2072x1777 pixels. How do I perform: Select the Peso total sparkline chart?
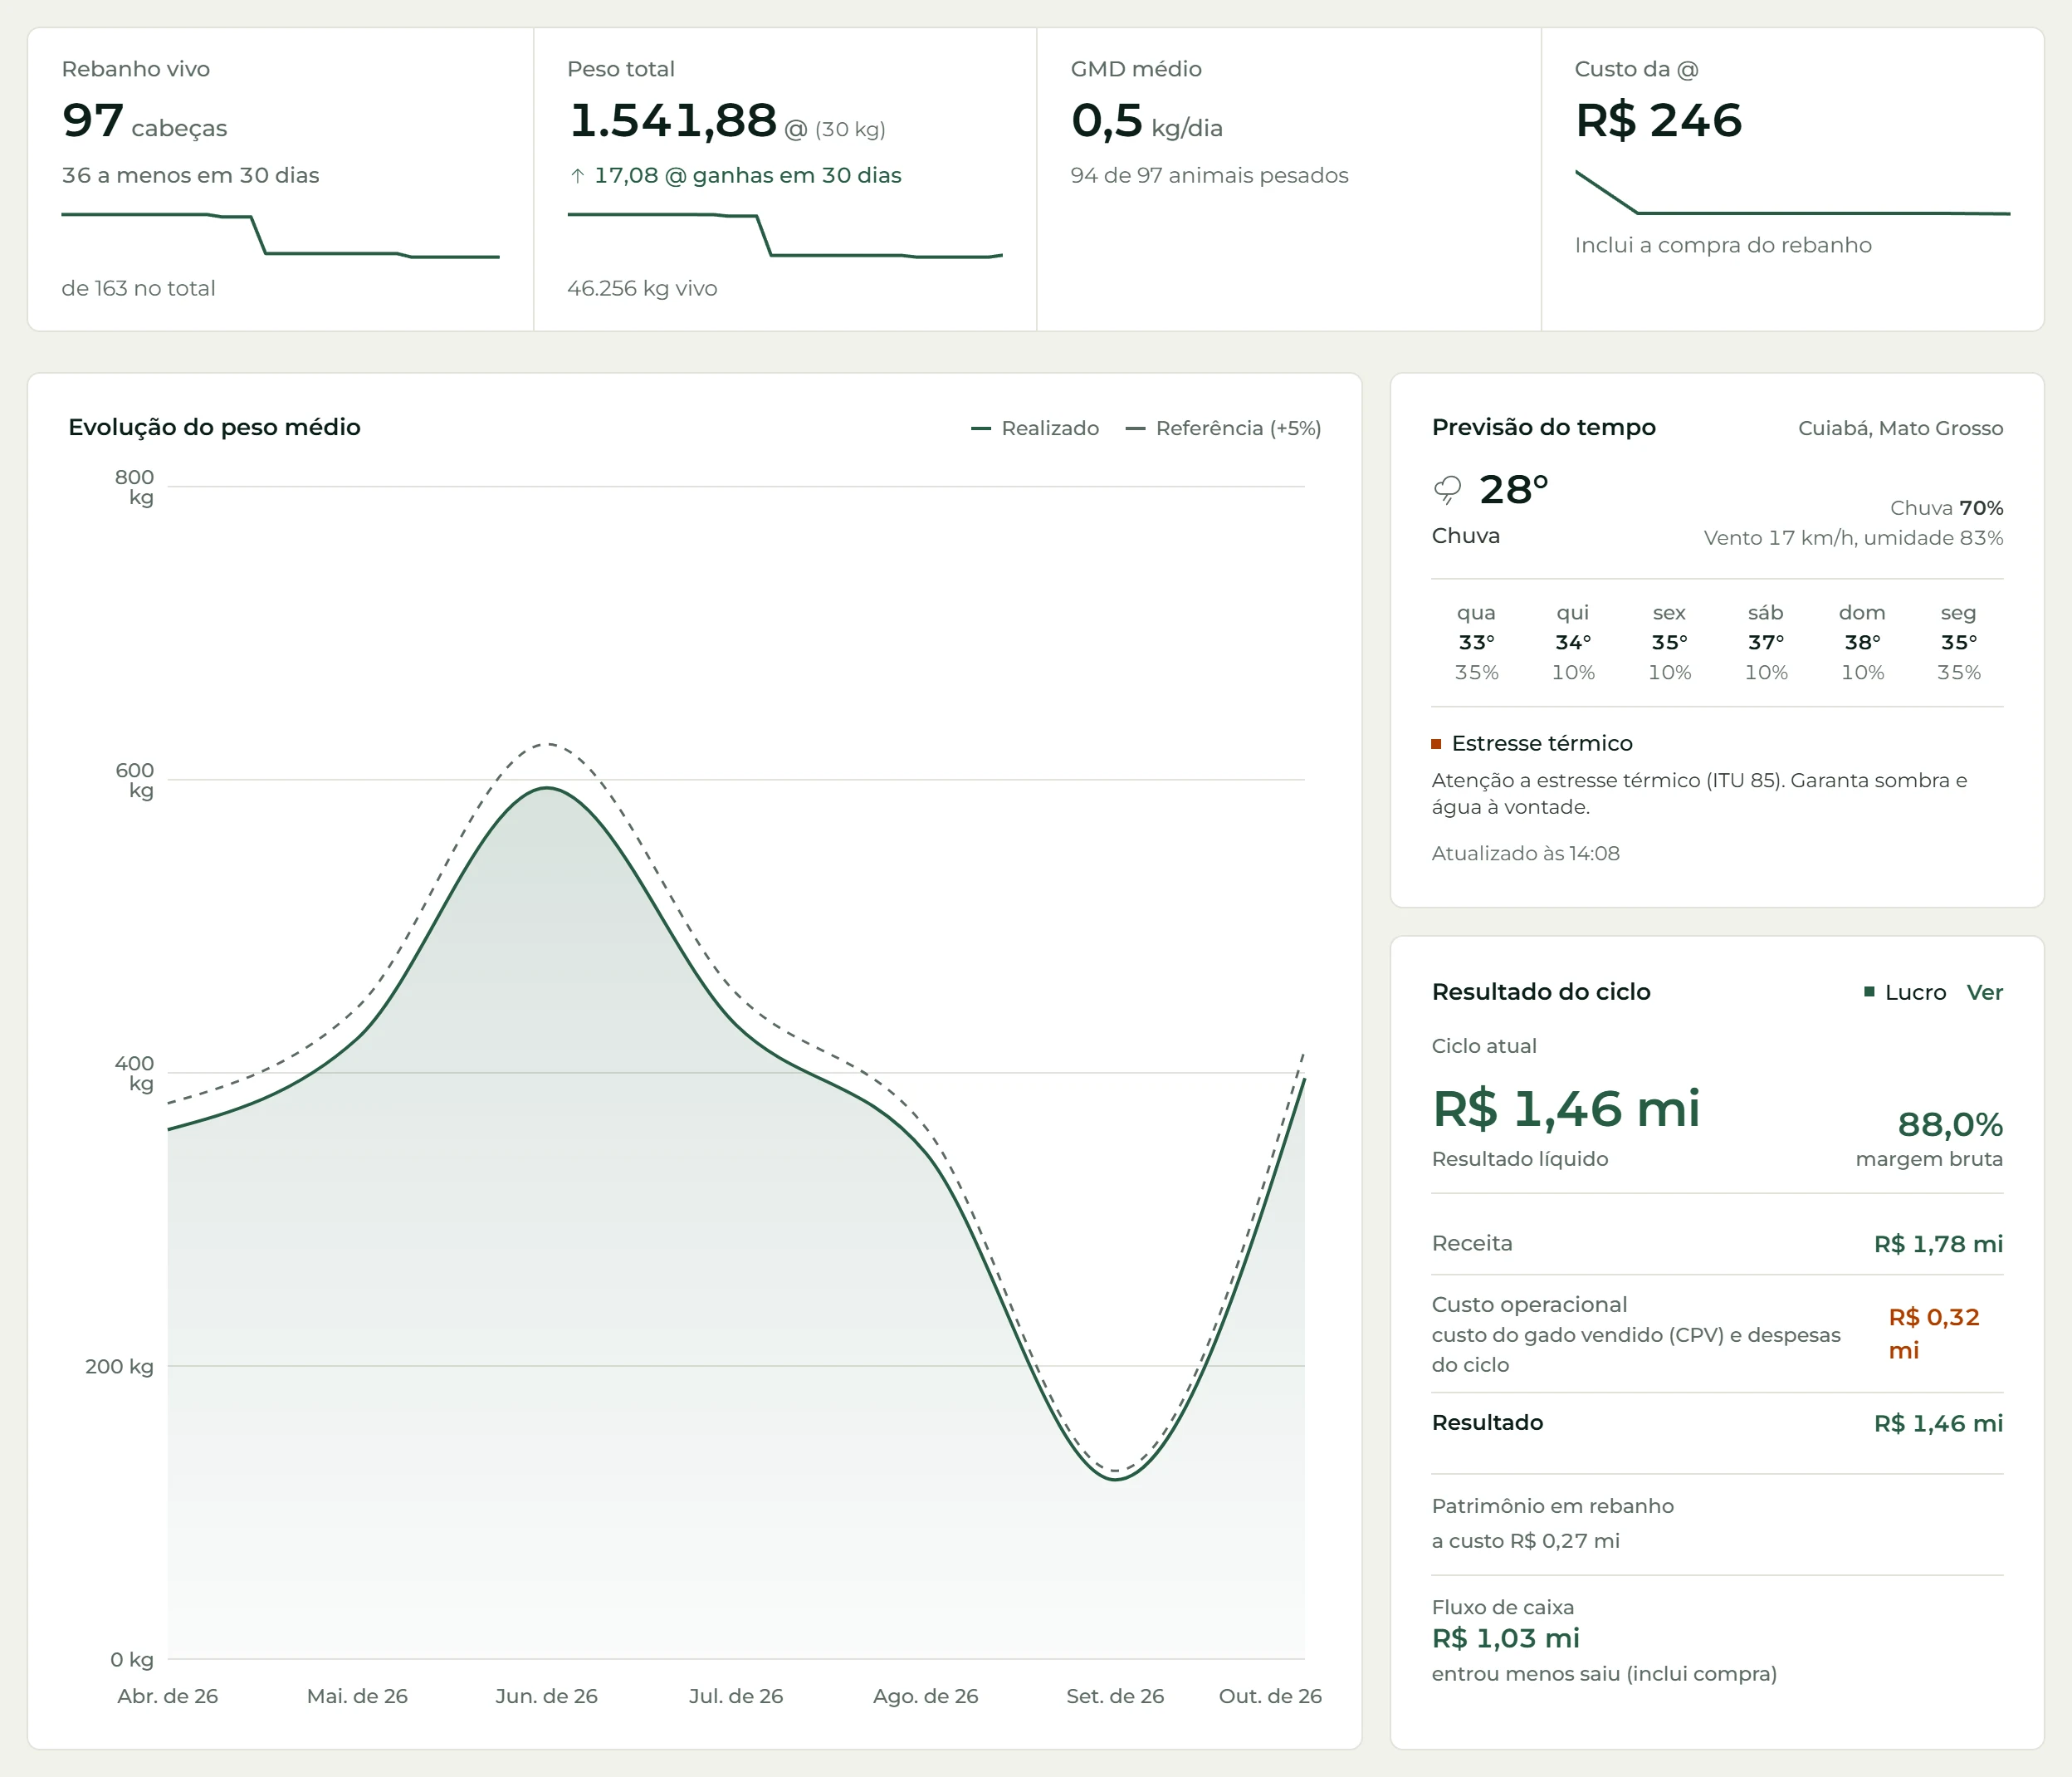click(x=785, y=235)
